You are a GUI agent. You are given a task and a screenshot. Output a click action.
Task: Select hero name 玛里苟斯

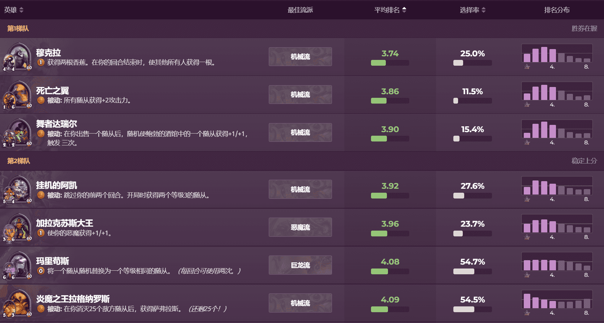[52, 261]
